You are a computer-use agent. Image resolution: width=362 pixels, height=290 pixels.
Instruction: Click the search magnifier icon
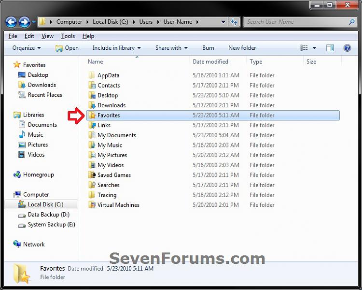351,22
